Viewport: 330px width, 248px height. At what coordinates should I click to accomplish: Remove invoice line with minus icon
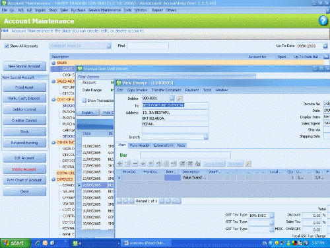(135, 163)
